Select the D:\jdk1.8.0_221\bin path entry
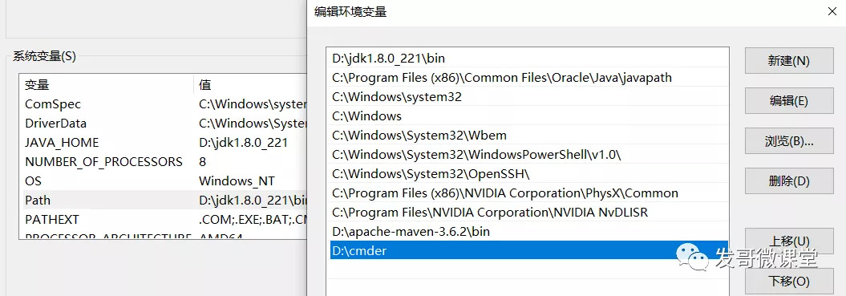Image resolution: width=846 pixels, height=296 pixels. (528, 58)
